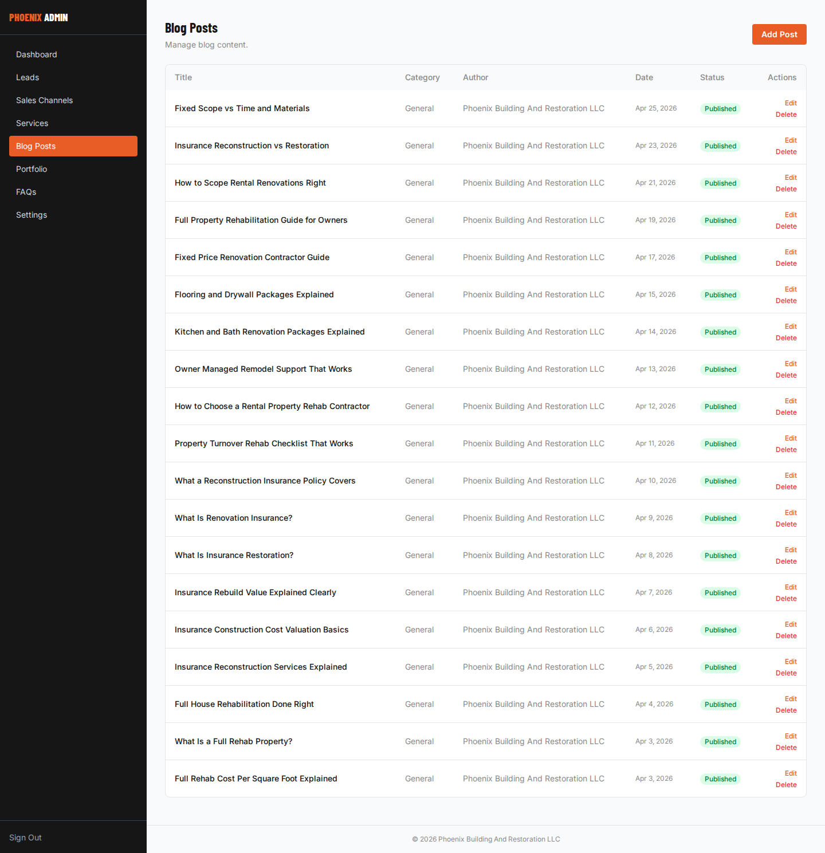Open the Portfolio section
The image size is (825, 853).
(73, 169)
